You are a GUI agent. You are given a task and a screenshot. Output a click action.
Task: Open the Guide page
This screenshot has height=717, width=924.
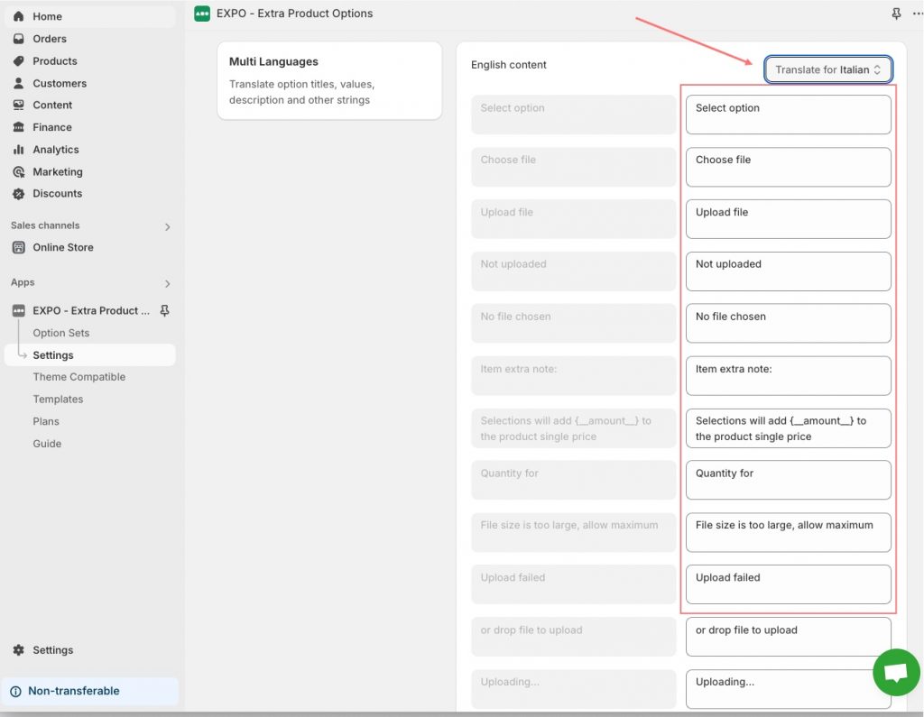coord(47,445)
